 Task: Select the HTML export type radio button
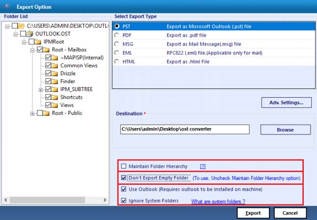tap(117, 62)
